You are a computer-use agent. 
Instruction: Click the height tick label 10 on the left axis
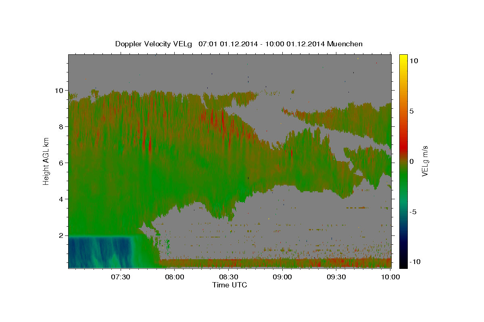59,91
